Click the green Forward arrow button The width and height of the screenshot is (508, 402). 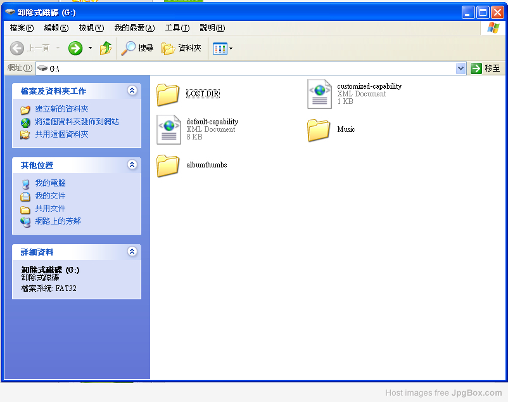pyautogui.click(x=75, y=48)
